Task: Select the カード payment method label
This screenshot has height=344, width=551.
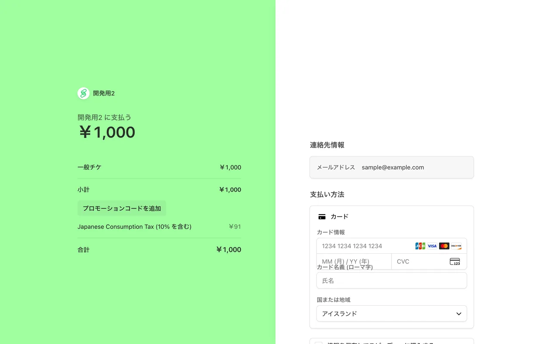Action: 340,217
